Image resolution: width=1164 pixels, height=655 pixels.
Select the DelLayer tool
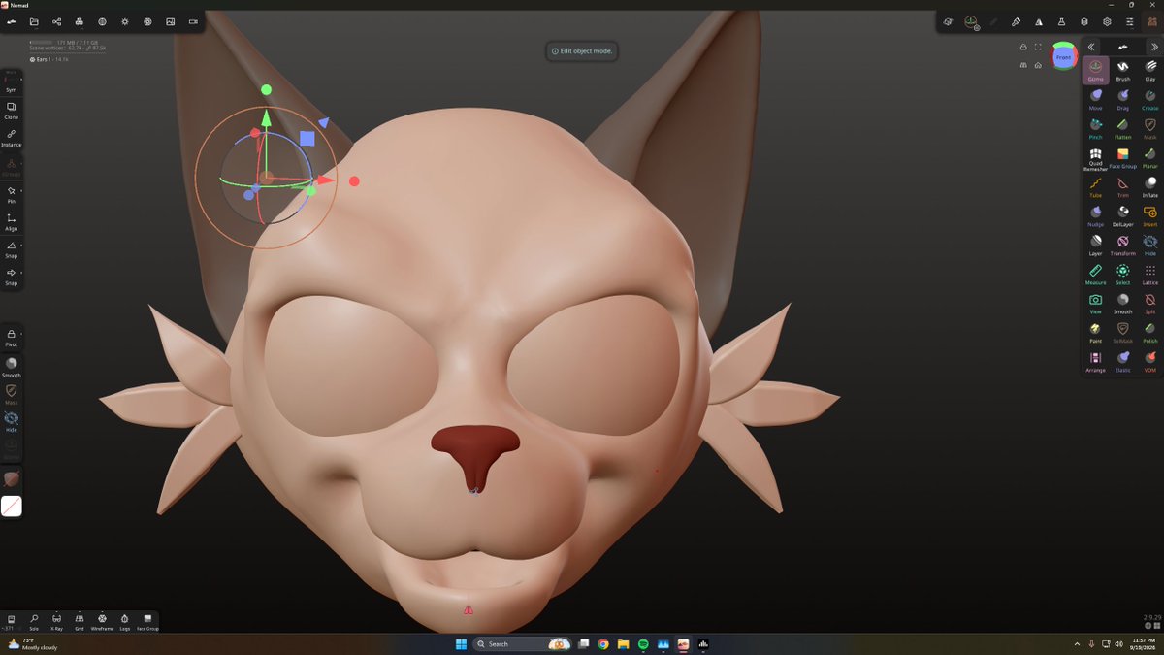tap(1122, 215)
